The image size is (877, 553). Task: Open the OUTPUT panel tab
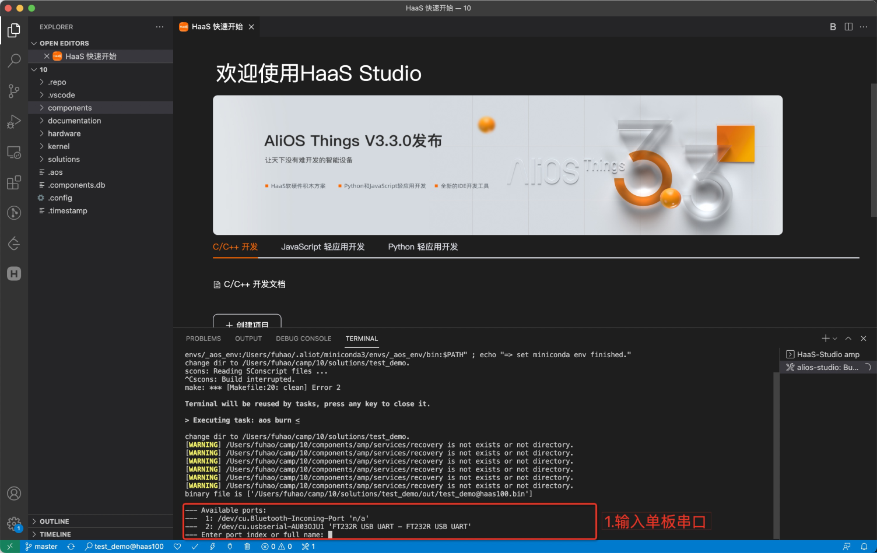248,339
